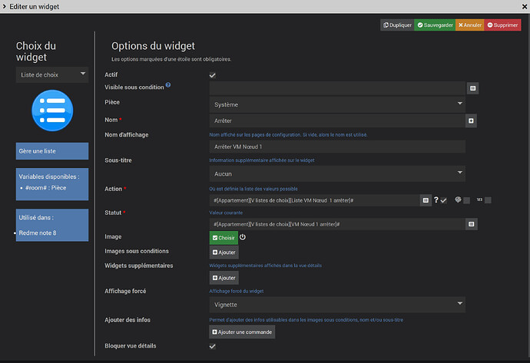This screenshot has height=363, width=530.
Task: Toggle the Bloquer vue détails checkbox
Action: (x=213, y=347)
